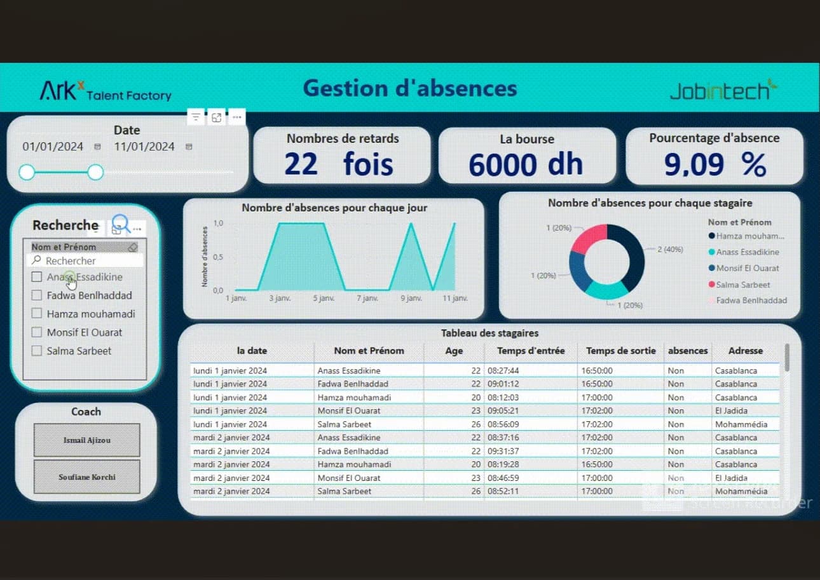
Task: Click the right handle of Date slider
Action: tap(95, 172)
